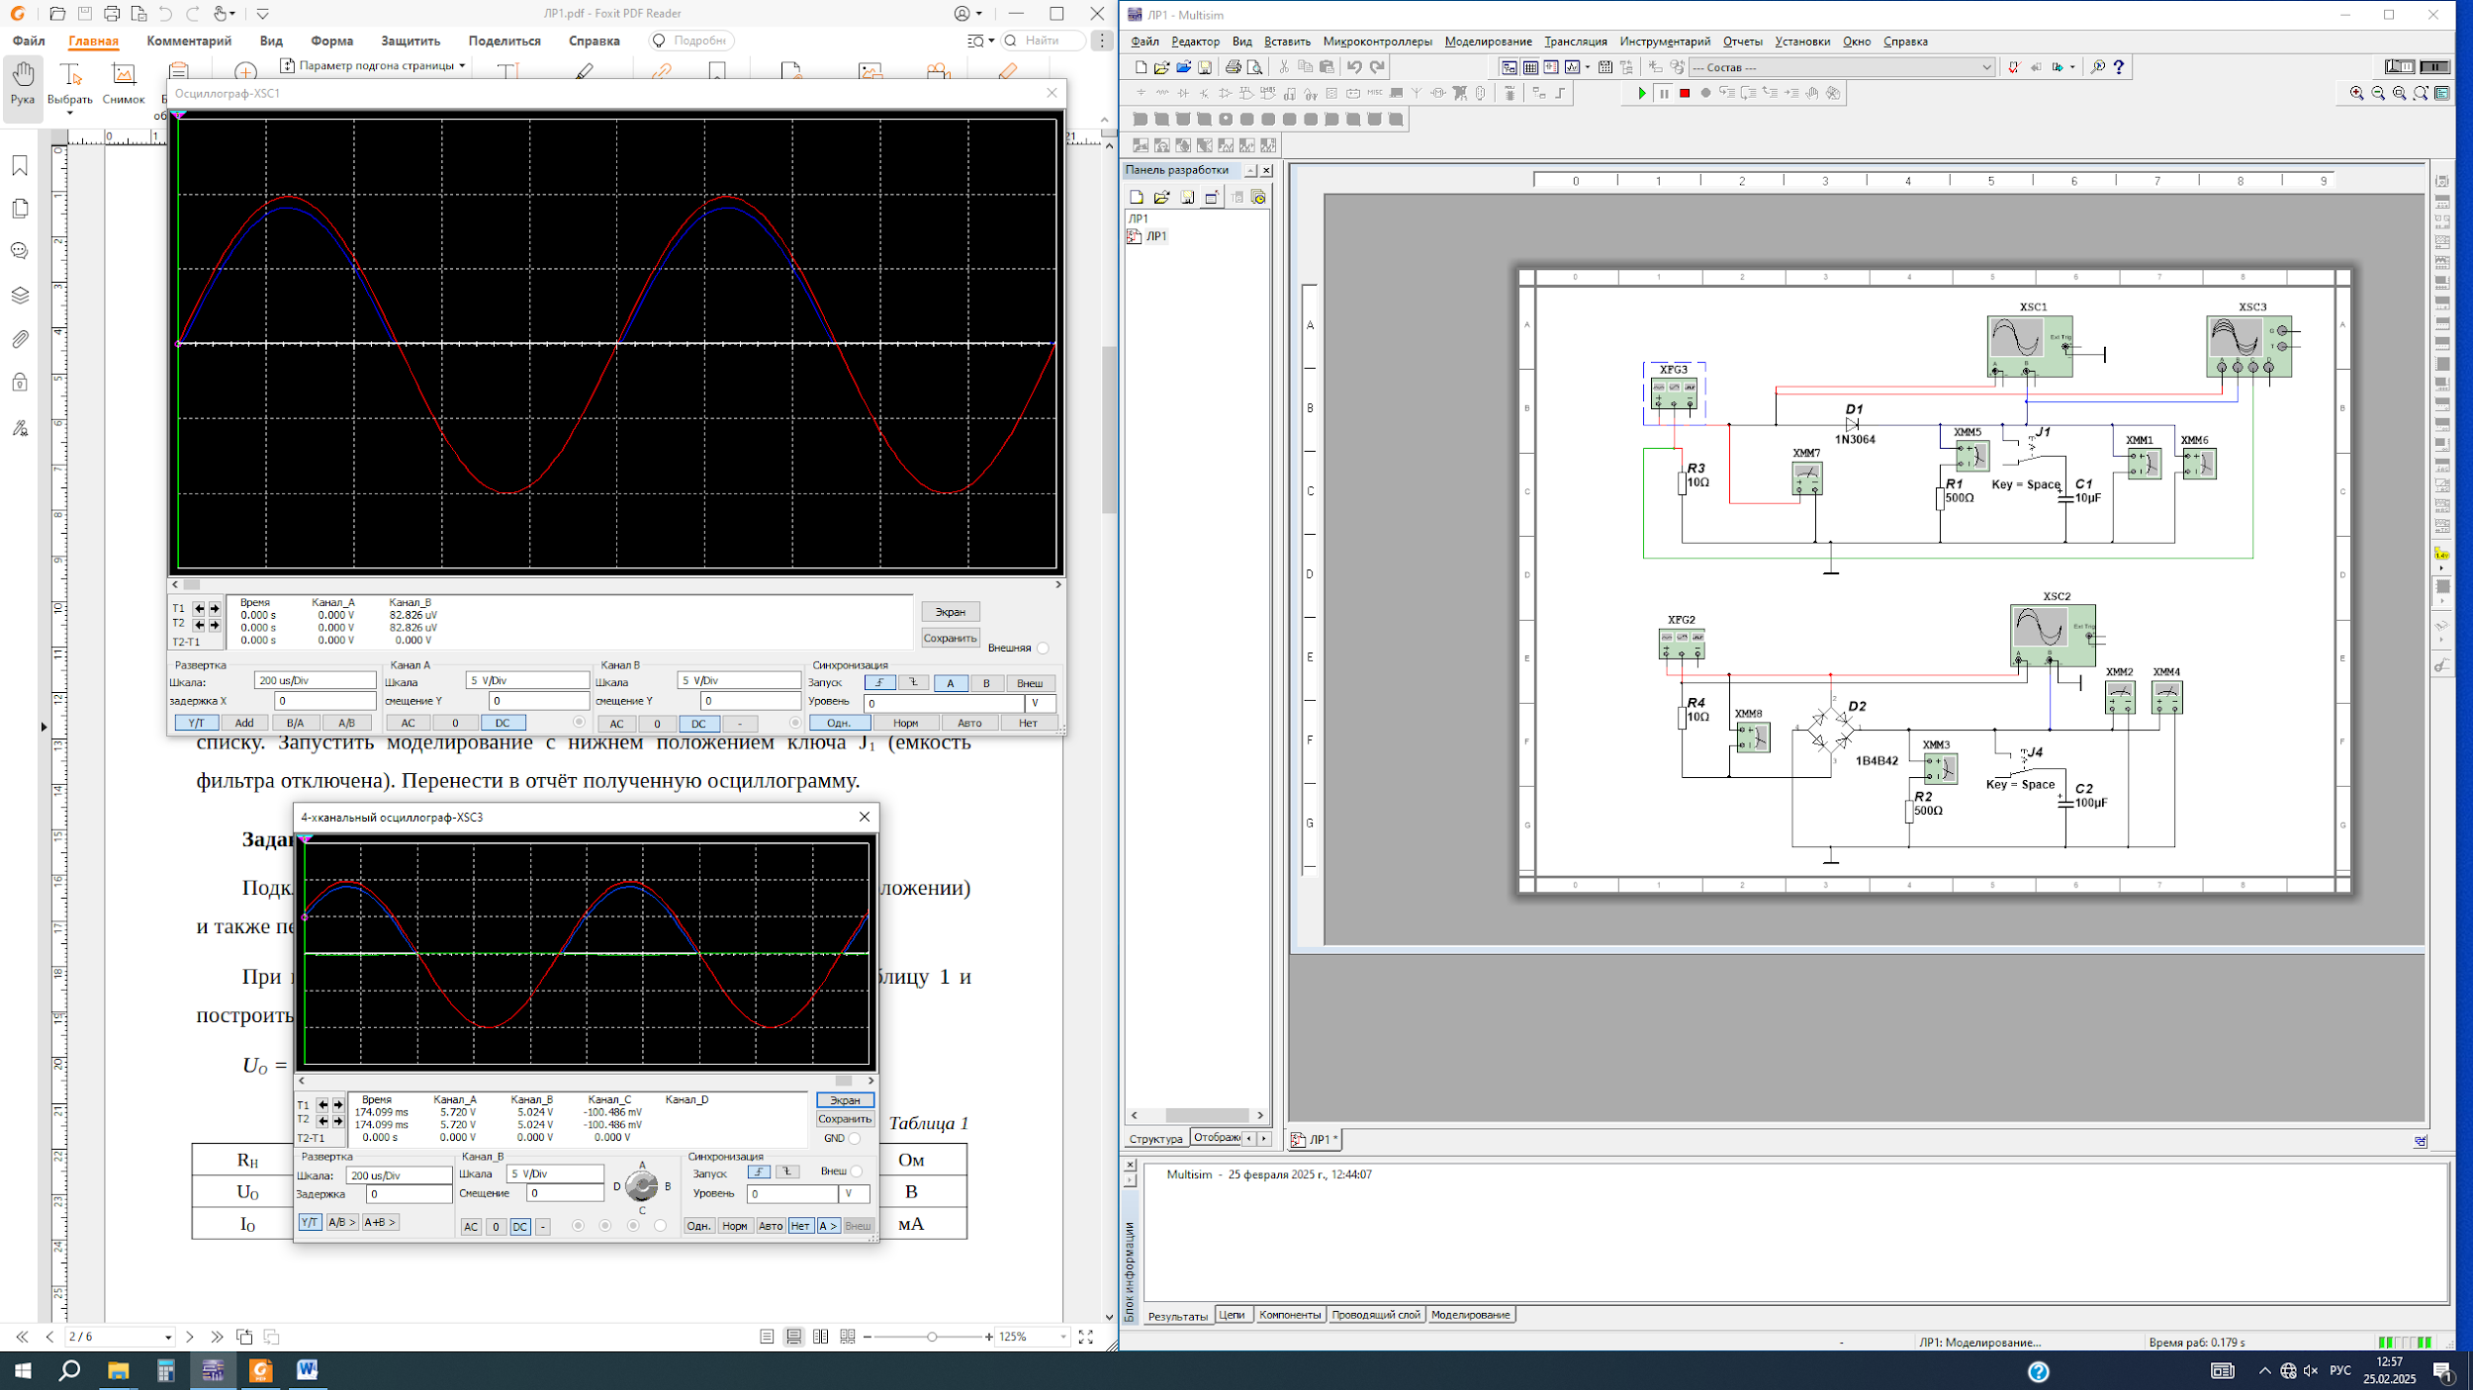Viewport: 2473px width, 1390px height.
Task: Open the Моделирование menu in Multisim
Action: click(1488, 42)
